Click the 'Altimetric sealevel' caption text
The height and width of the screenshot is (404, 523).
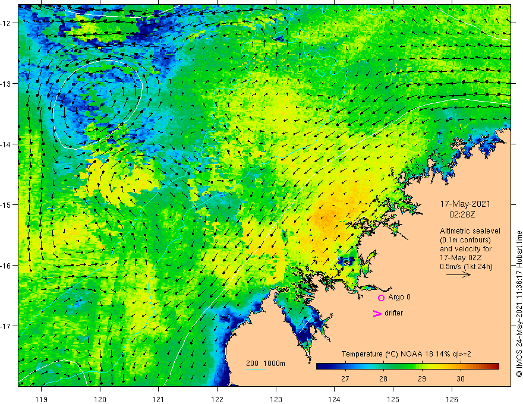470,231
